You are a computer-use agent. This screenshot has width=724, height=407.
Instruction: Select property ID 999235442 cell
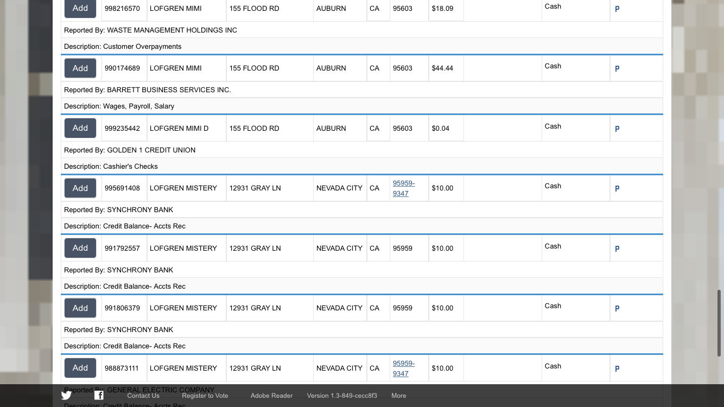[x=124, y=129]
